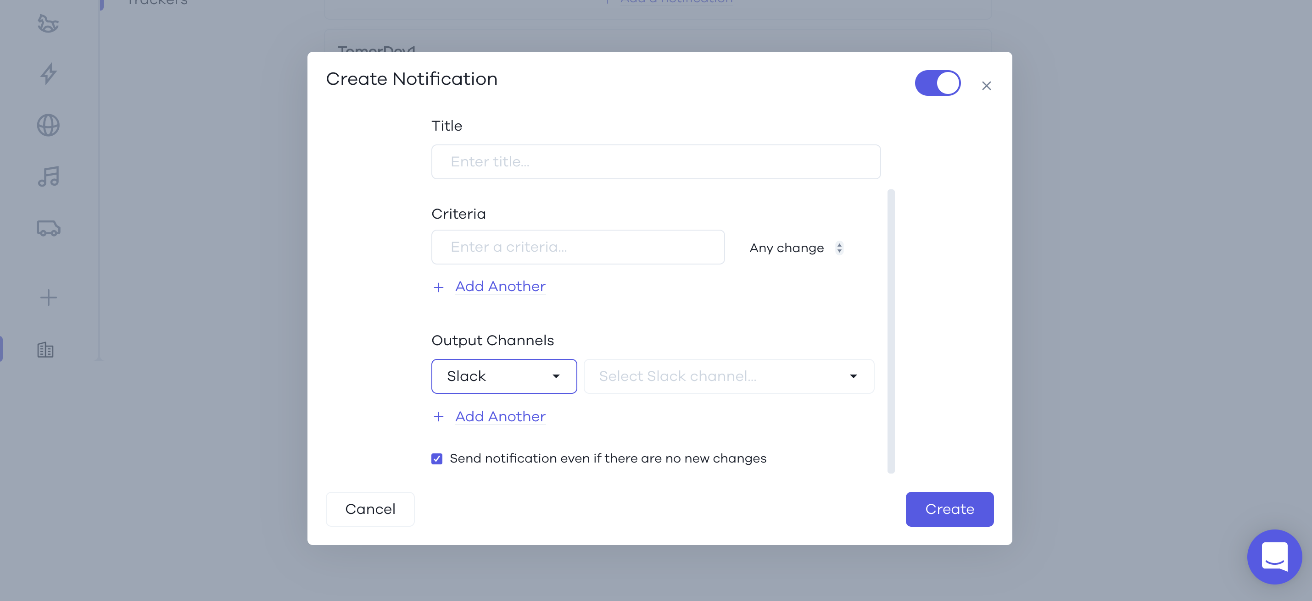Close the Create Notification dialog
The width and height of the screenshot is (1312, 601).
pos(987,85)
